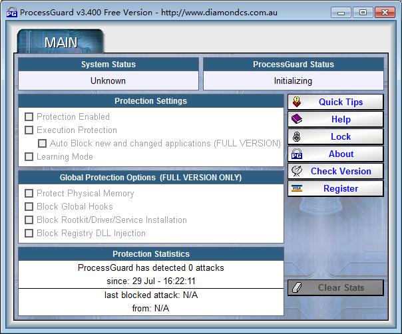402x334 pixels.
Task: Click the 'last blocked attack: N/A' text
Action: click(151, 295)
